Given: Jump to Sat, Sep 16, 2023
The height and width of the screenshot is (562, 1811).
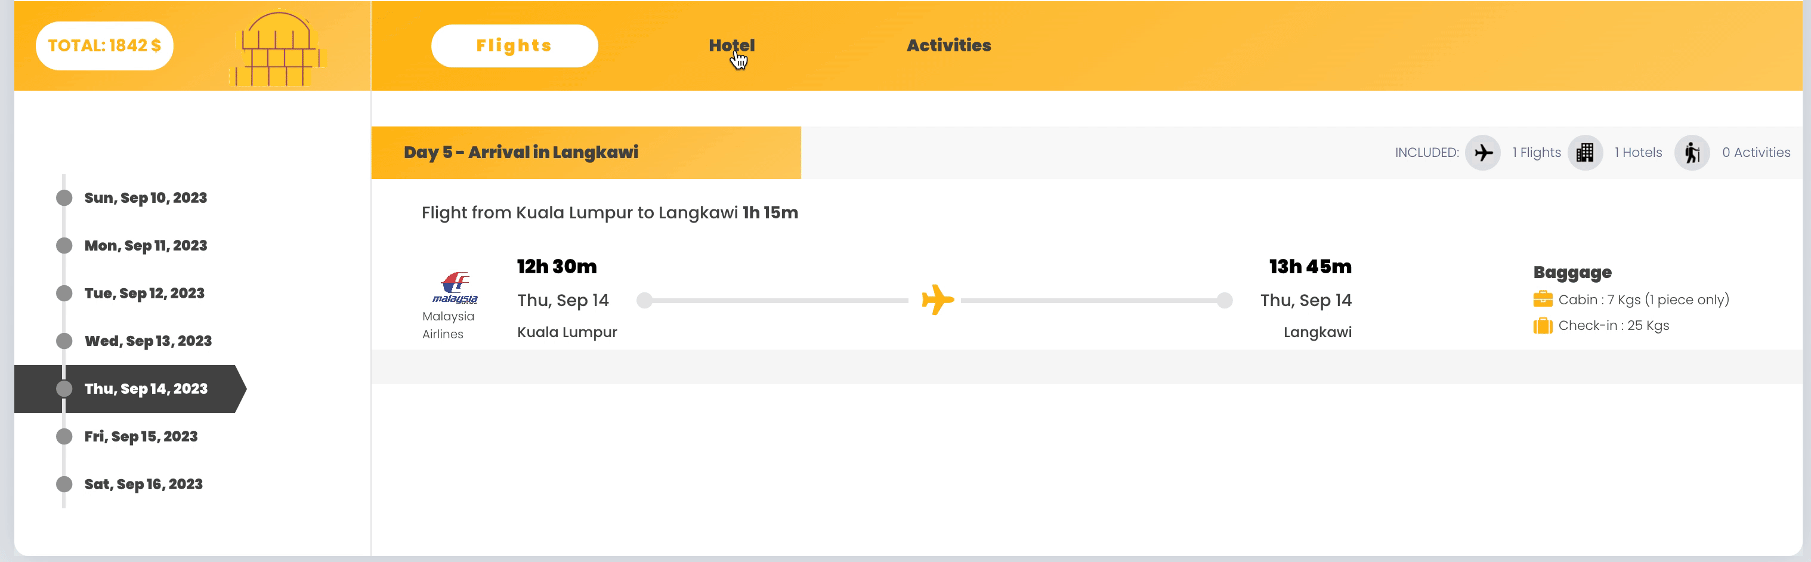Looking at the screenshot, I should coord(143,484).
